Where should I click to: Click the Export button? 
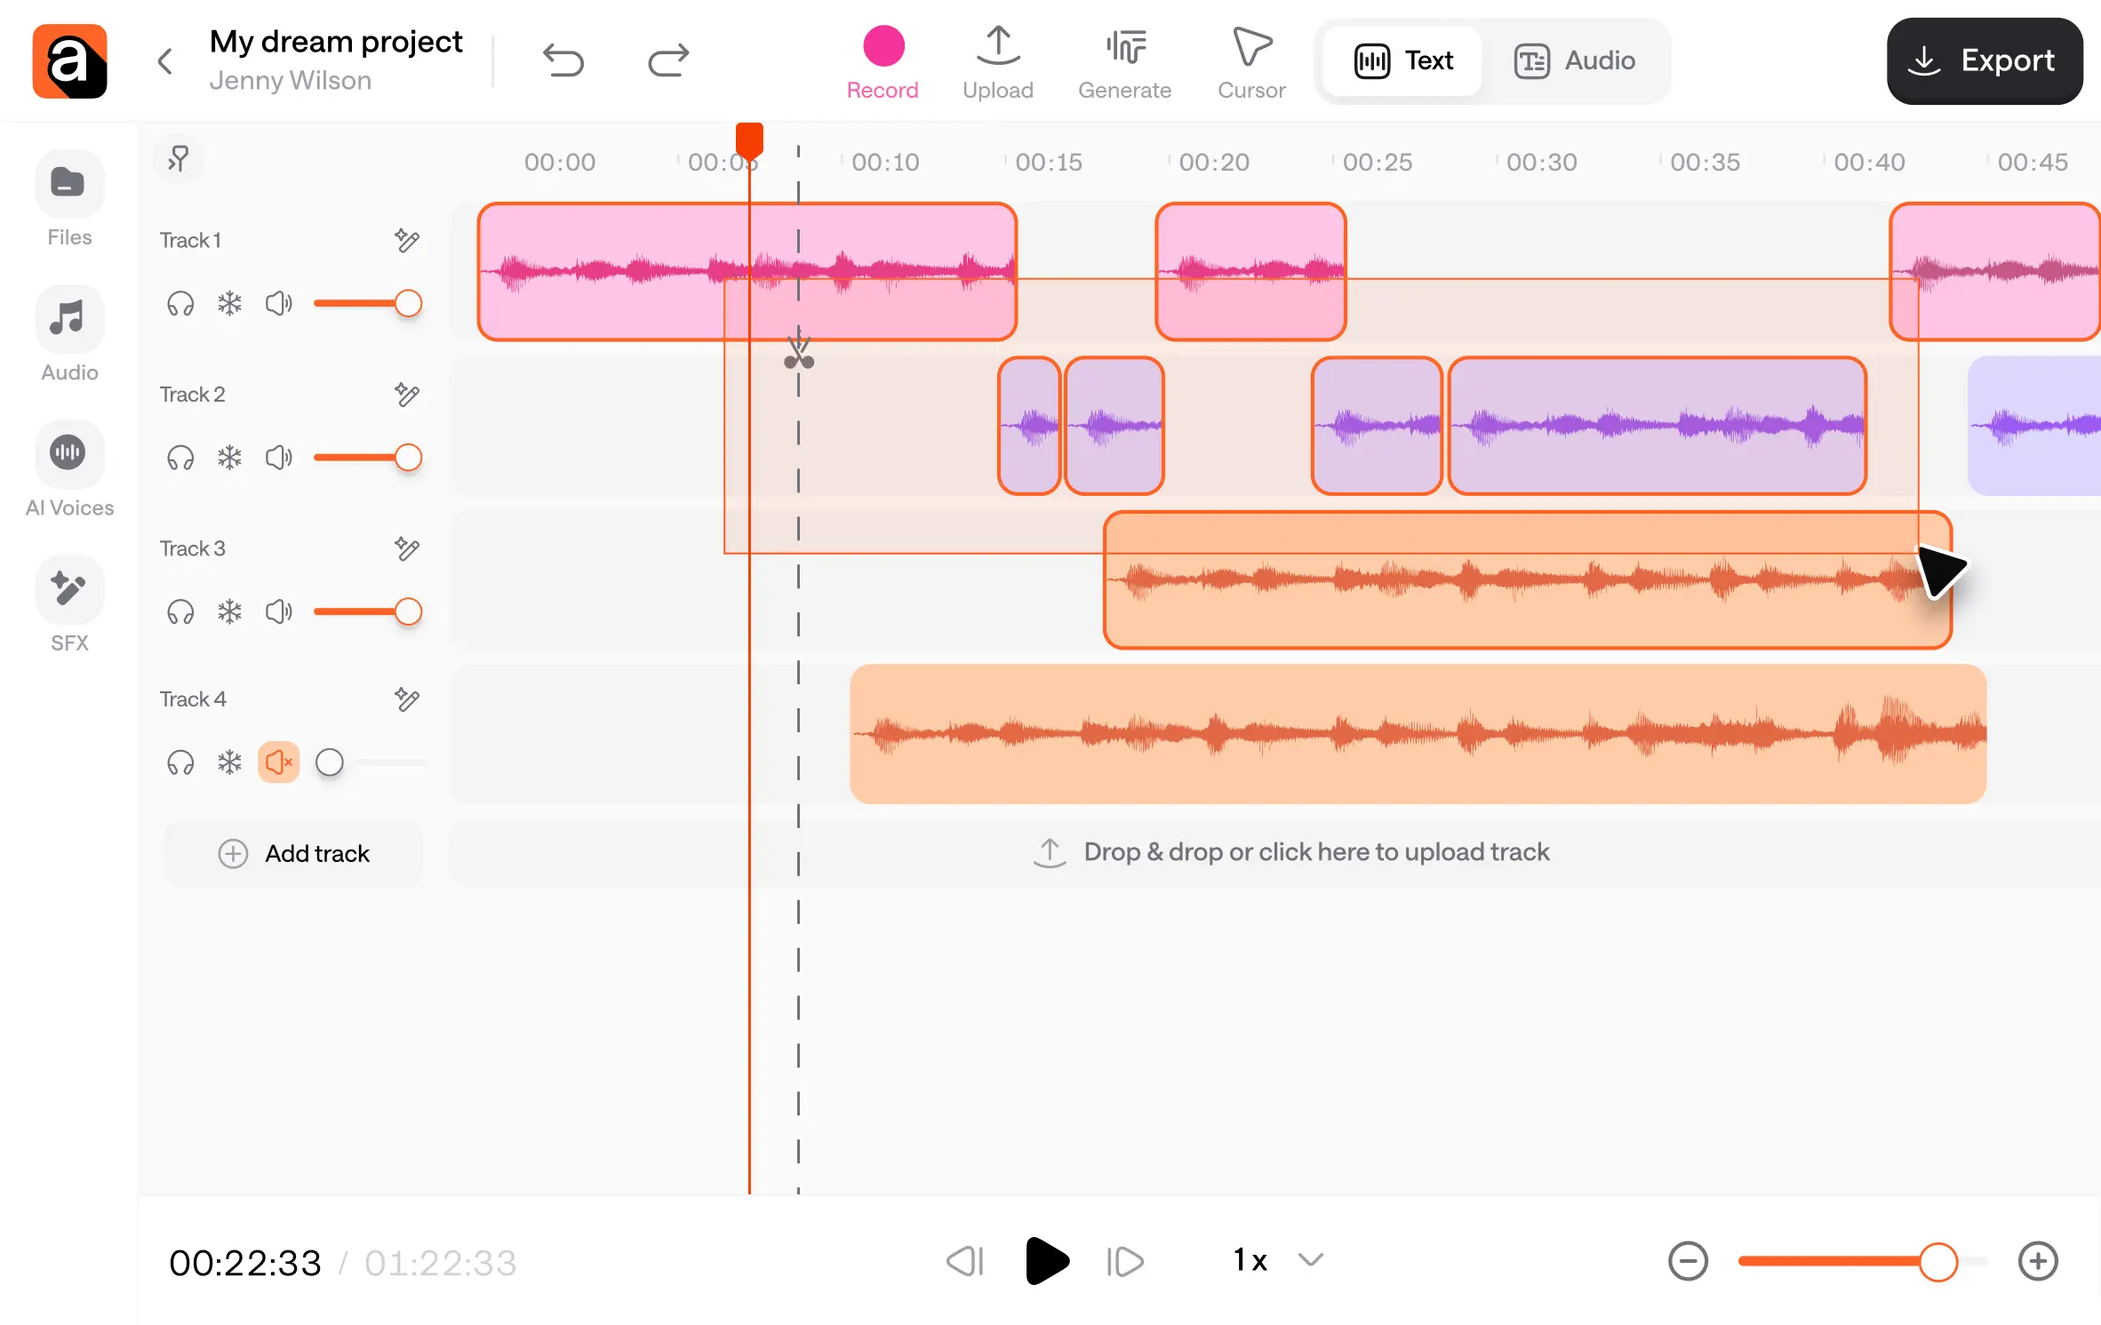(x=1984, y=61)
